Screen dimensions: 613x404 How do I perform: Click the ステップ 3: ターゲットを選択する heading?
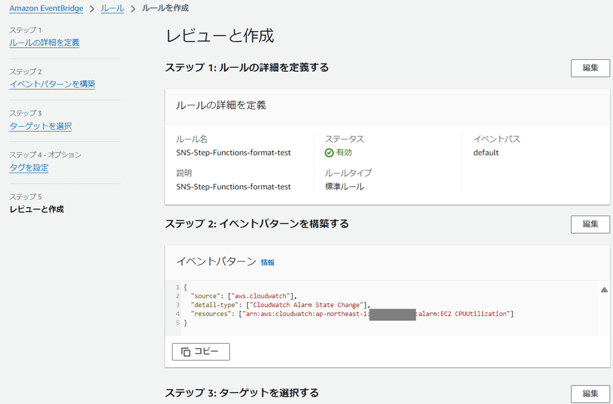click(x=242, y=393)
